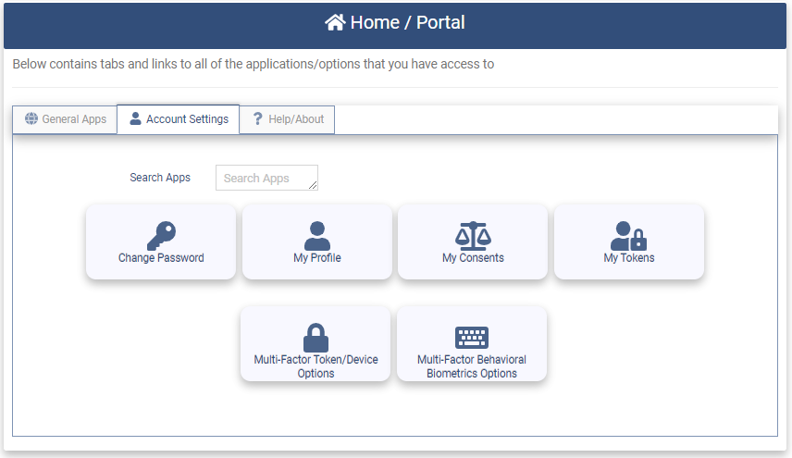Viewport: 792px width, 458px height.
Task: Click the globe icon on General Apps tab
Action: coord(31,119)
